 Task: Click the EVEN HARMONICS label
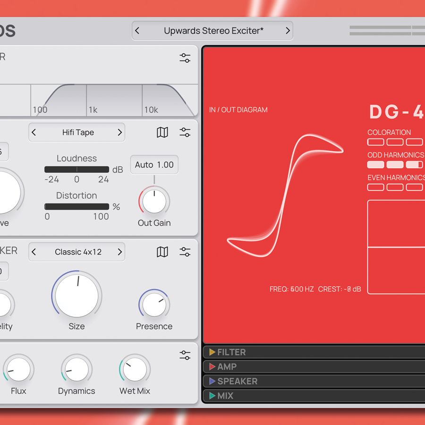pos(396,178)
